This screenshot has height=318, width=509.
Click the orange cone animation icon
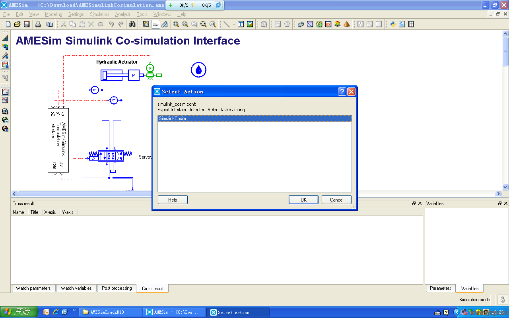(x=346, y=24)
